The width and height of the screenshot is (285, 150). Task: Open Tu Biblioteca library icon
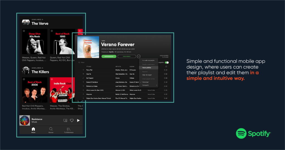coord(68,129)
